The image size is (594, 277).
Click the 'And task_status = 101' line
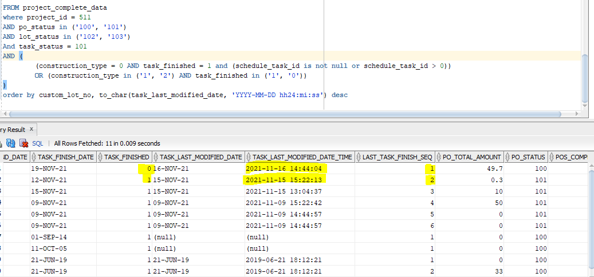pyautogui.click(x=45, y=46)
